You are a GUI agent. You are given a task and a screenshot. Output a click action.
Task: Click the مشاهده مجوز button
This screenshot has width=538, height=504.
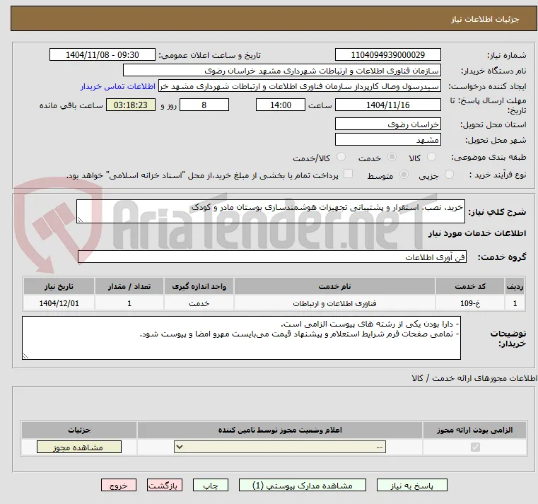[x=79, y=447]
